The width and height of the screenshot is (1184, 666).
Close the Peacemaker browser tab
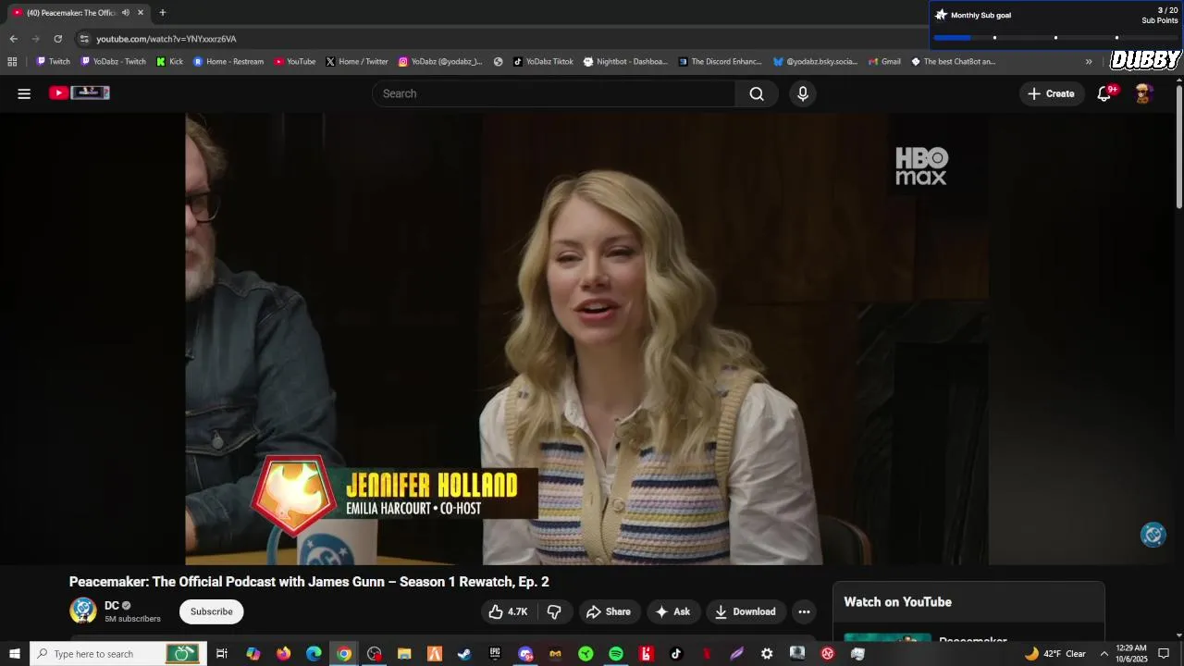141,13
